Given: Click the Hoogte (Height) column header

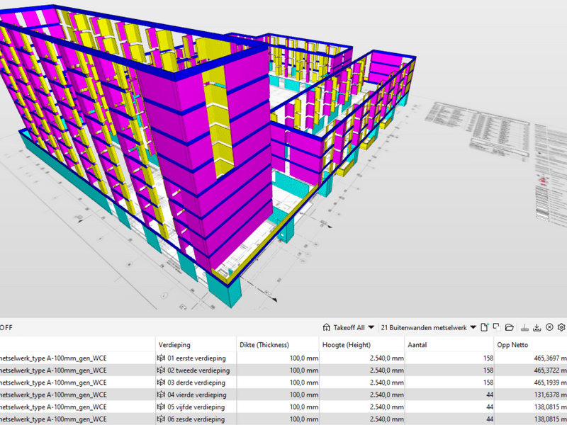Looking at the screenshot, I should (x=347, y=345).
